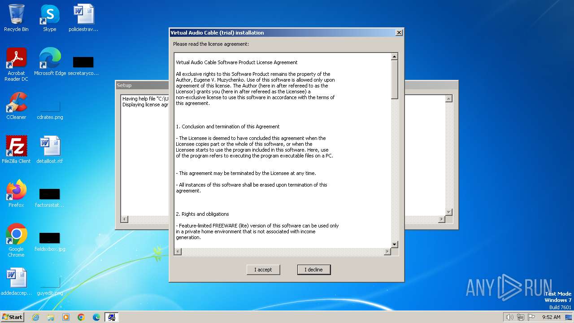Close the Virtual Audio Cable installation dialog

point(399,33)
